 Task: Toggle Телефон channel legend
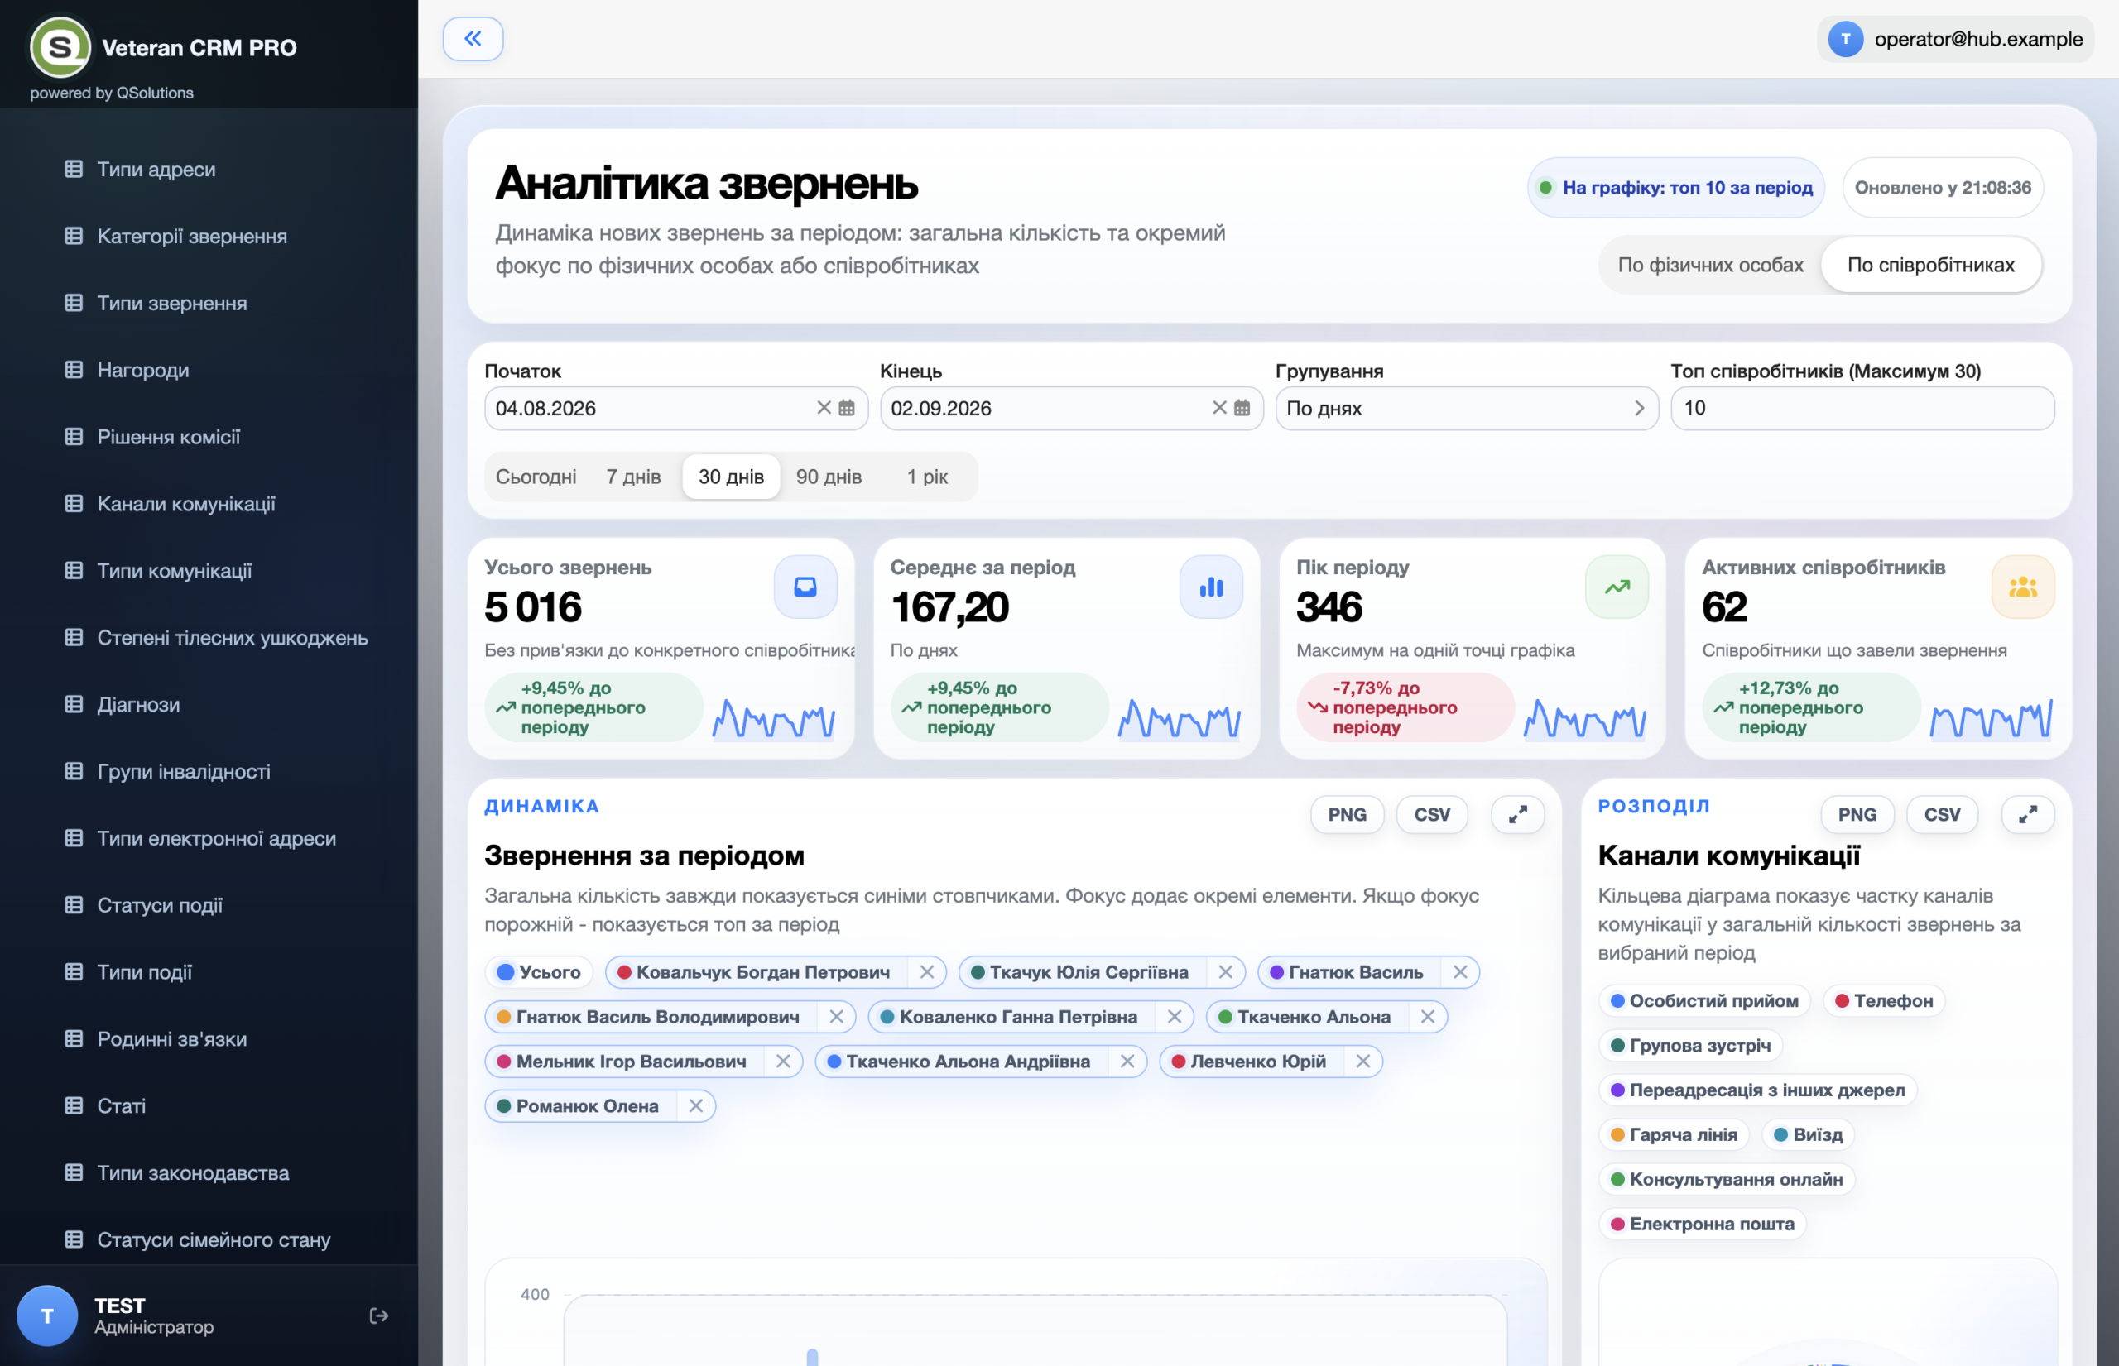pos(1883,1000)
